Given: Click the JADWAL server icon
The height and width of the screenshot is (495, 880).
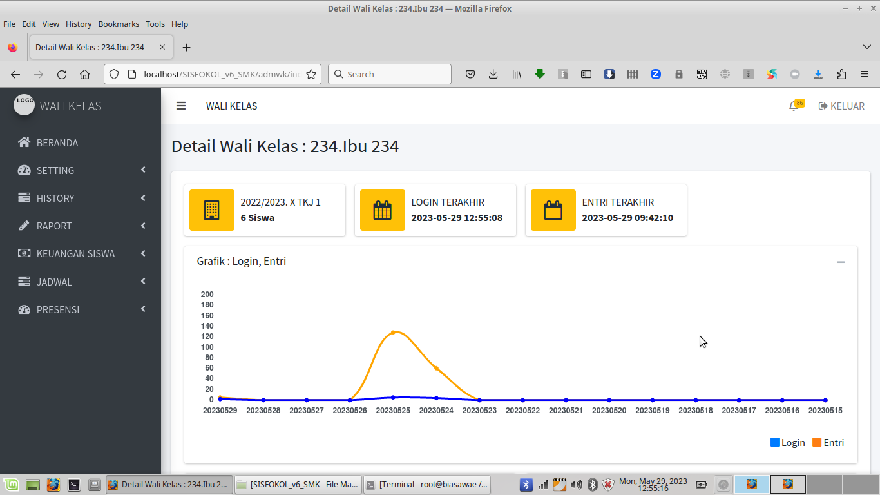Looking at the screenshot, I should pyautogui.click(x=24, y=282).
